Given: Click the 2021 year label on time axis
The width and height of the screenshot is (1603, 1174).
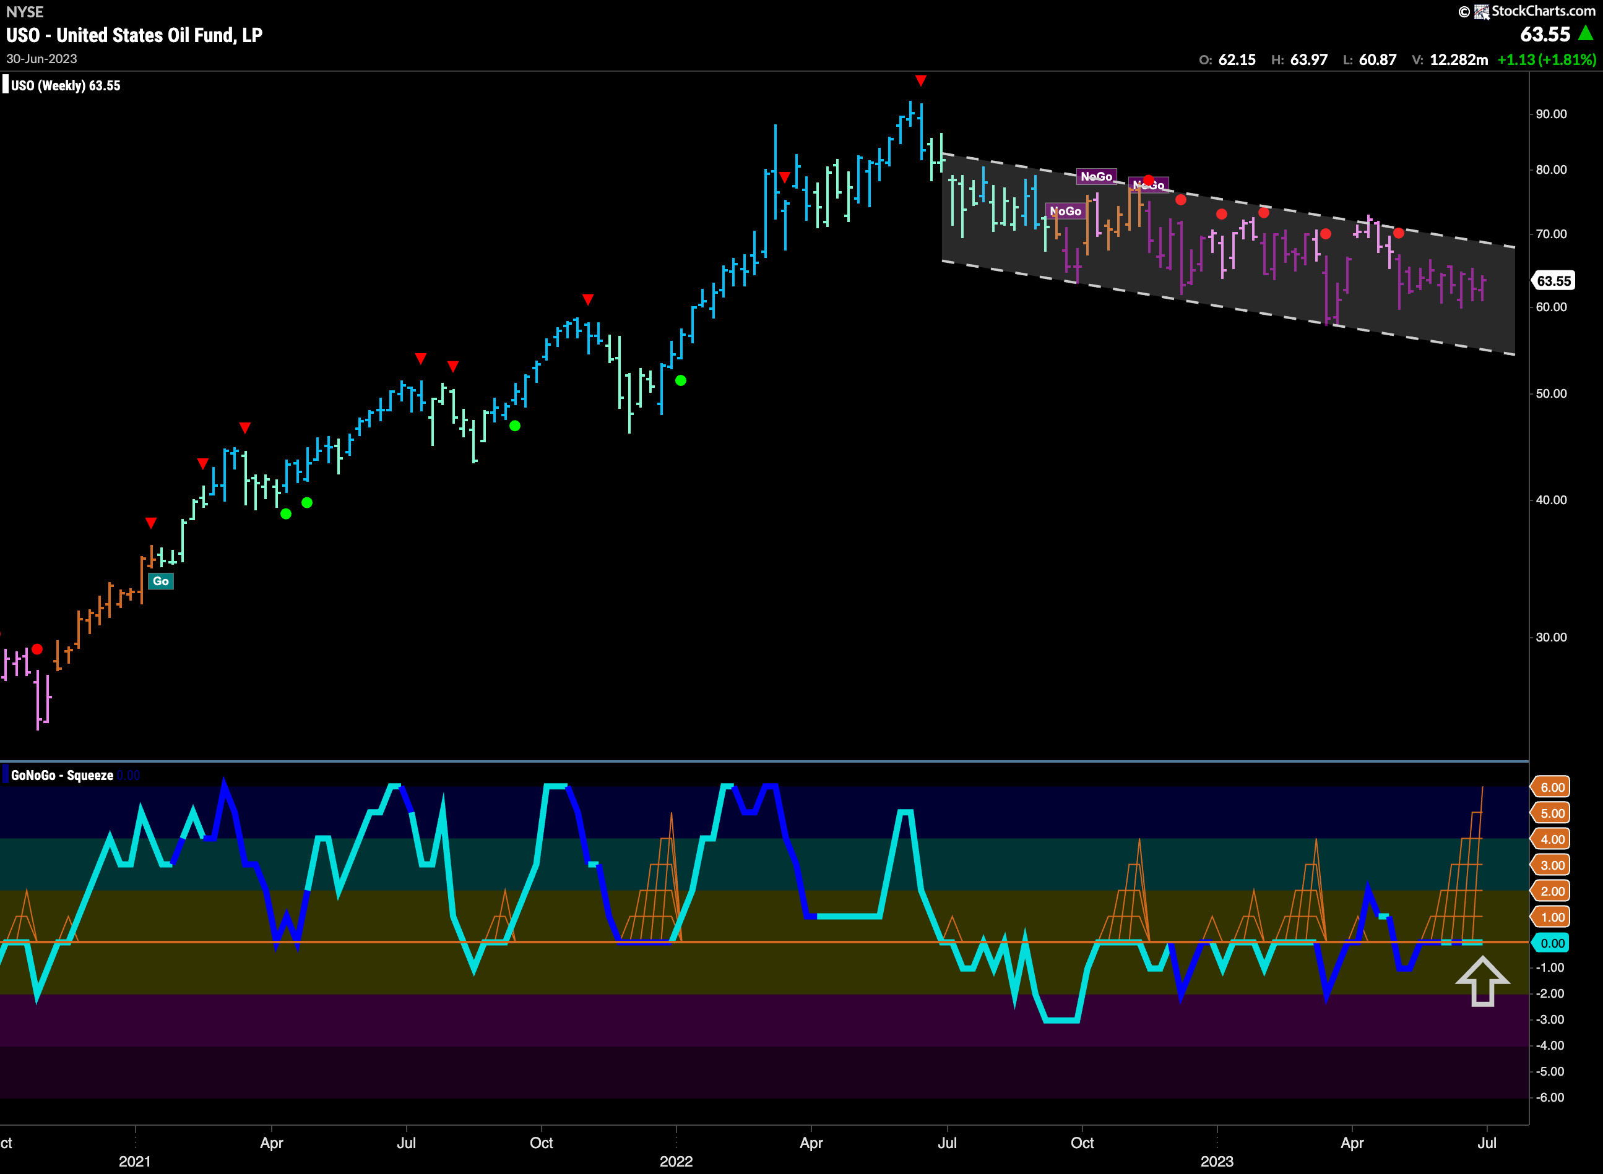Looking at the screenshot, I should [x=134, y=1161].
